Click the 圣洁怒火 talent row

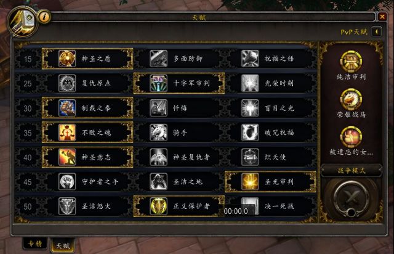(x=87, y=207)
